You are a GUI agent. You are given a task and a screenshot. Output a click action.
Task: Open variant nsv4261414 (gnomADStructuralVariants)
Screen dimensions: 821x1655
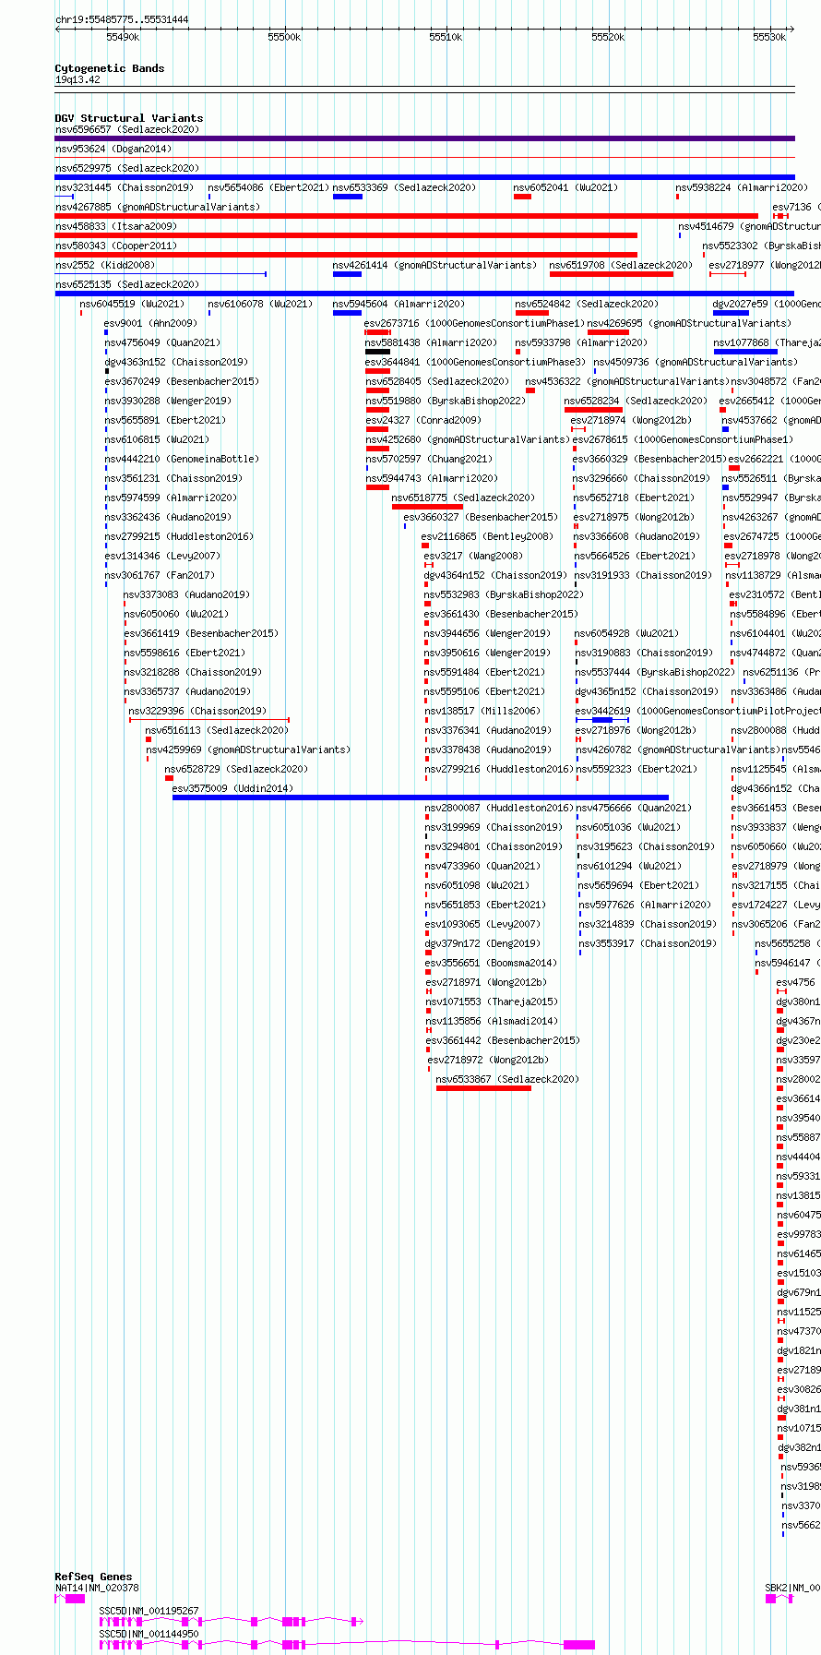tap(434, 265)
